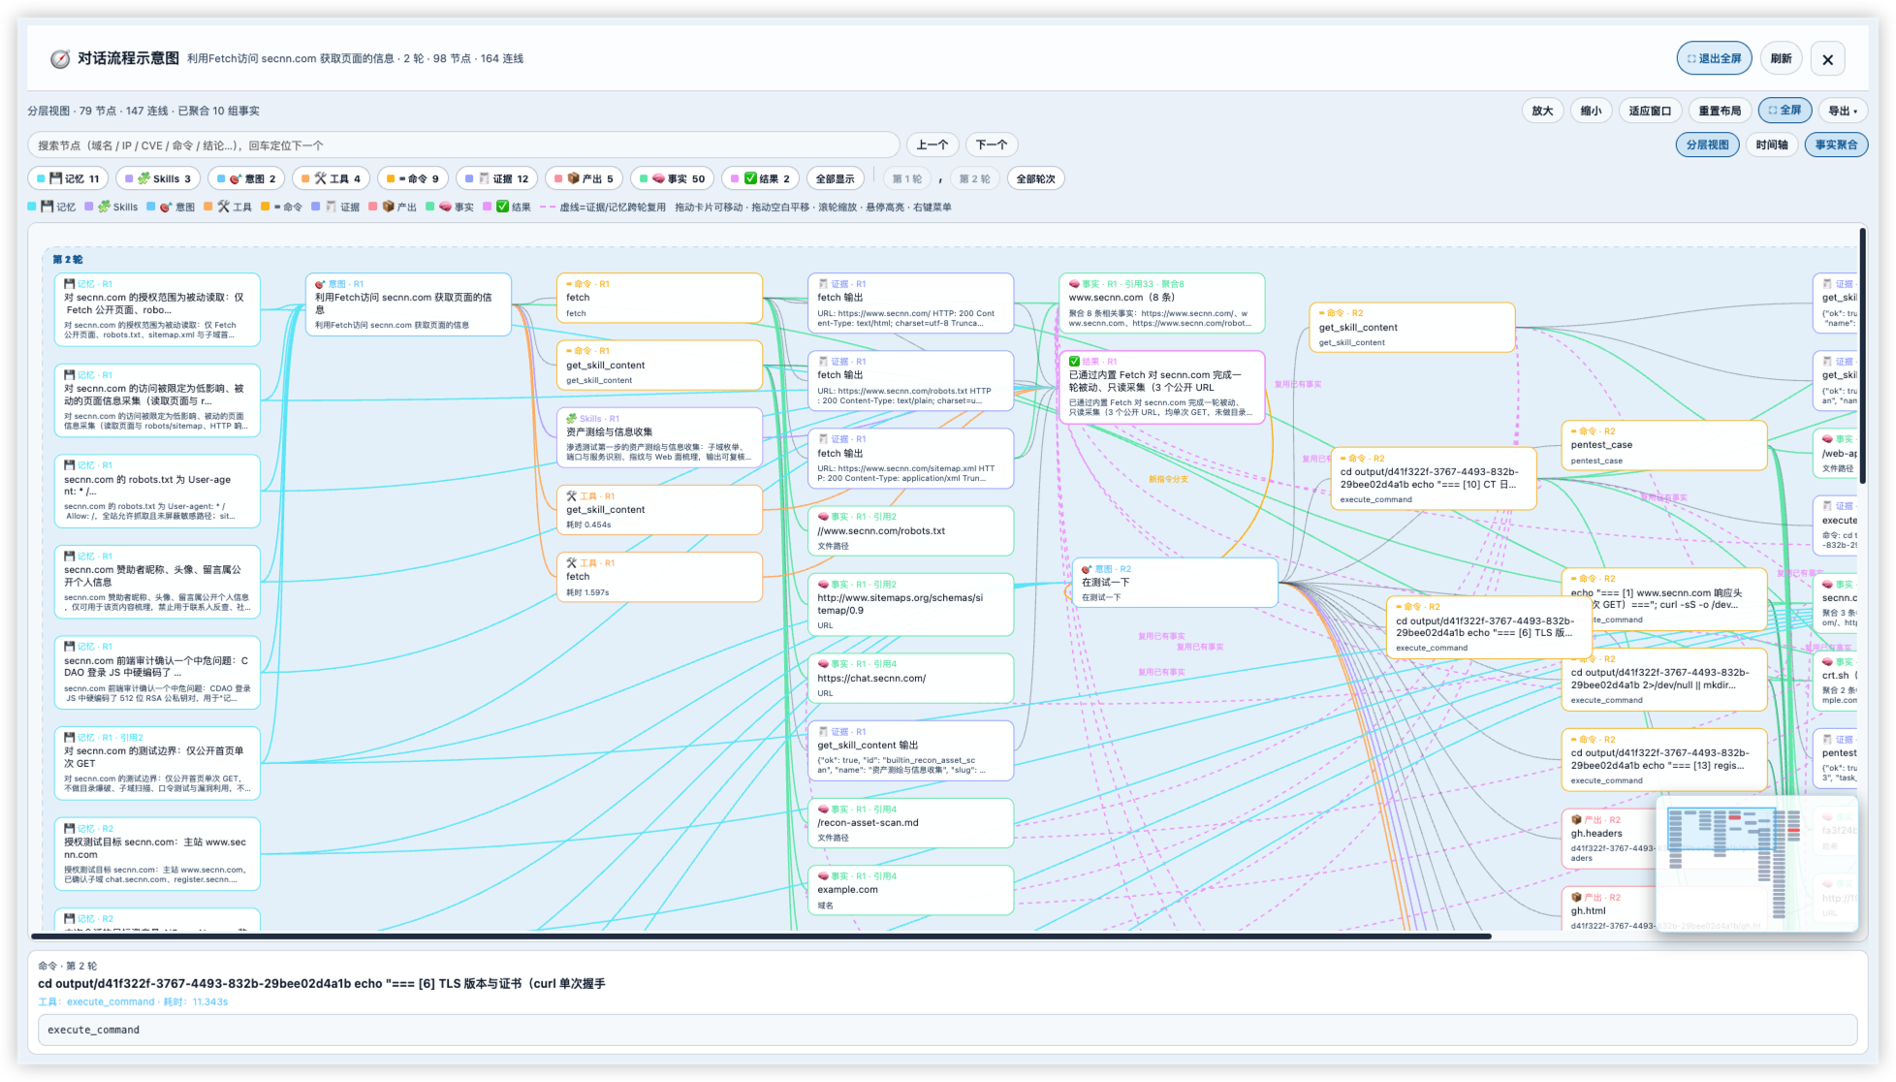This screenshot has width=1896, height=1082.
Task: Click floppy icon on robots.txt memory node
Action: click(70, 465)
